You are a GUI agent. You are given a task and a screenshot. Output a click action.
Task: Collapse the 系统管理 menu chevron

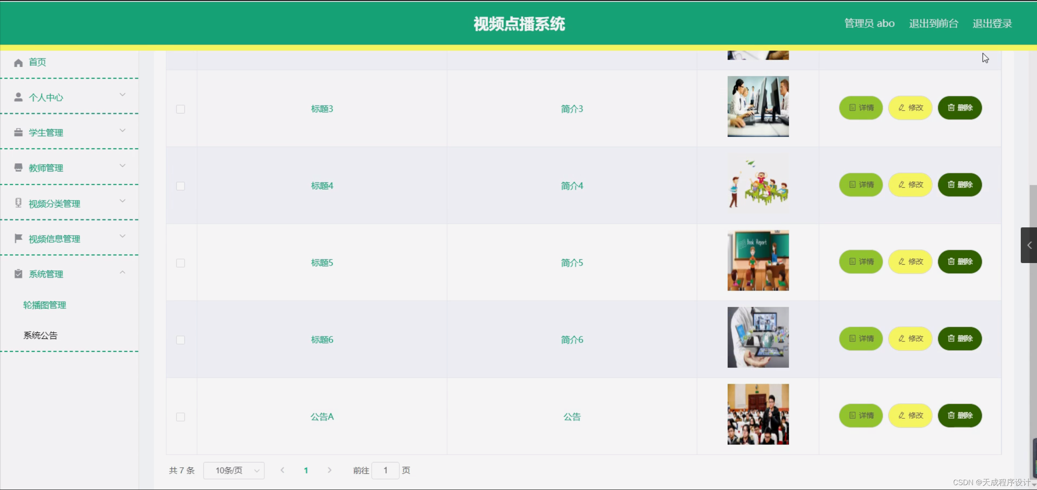[122, 272]
